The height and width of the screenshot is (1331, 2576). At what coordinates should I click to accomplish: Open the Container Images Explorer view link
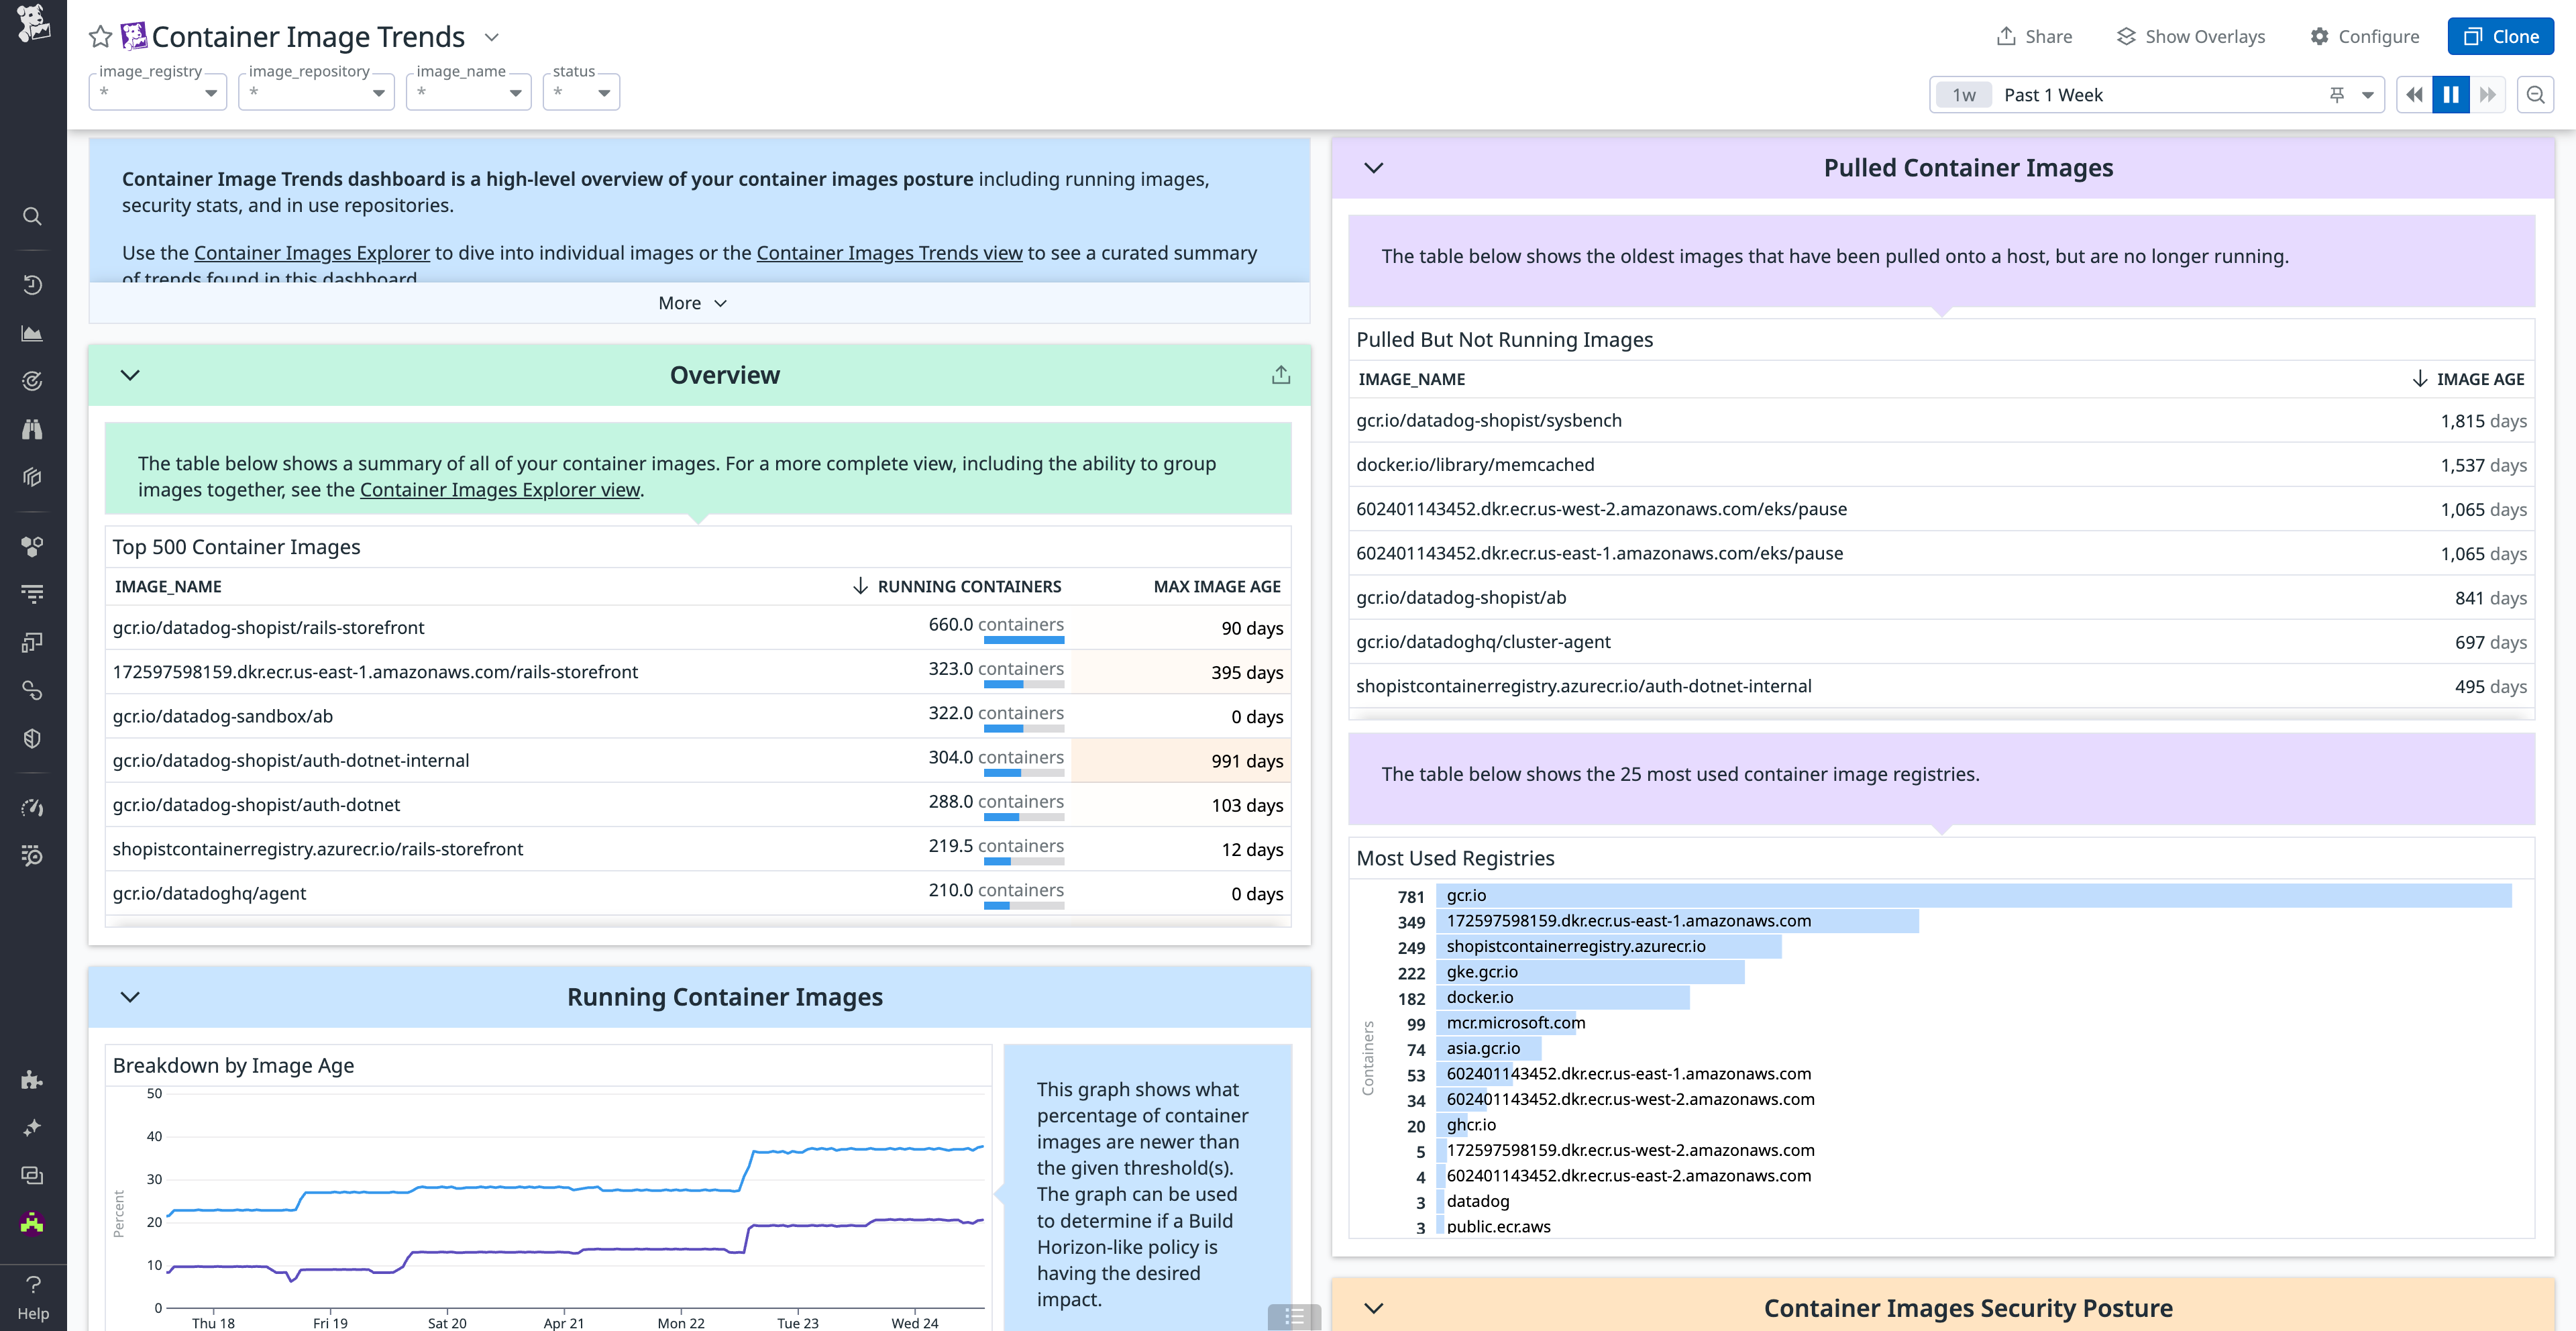coord(499,489)
